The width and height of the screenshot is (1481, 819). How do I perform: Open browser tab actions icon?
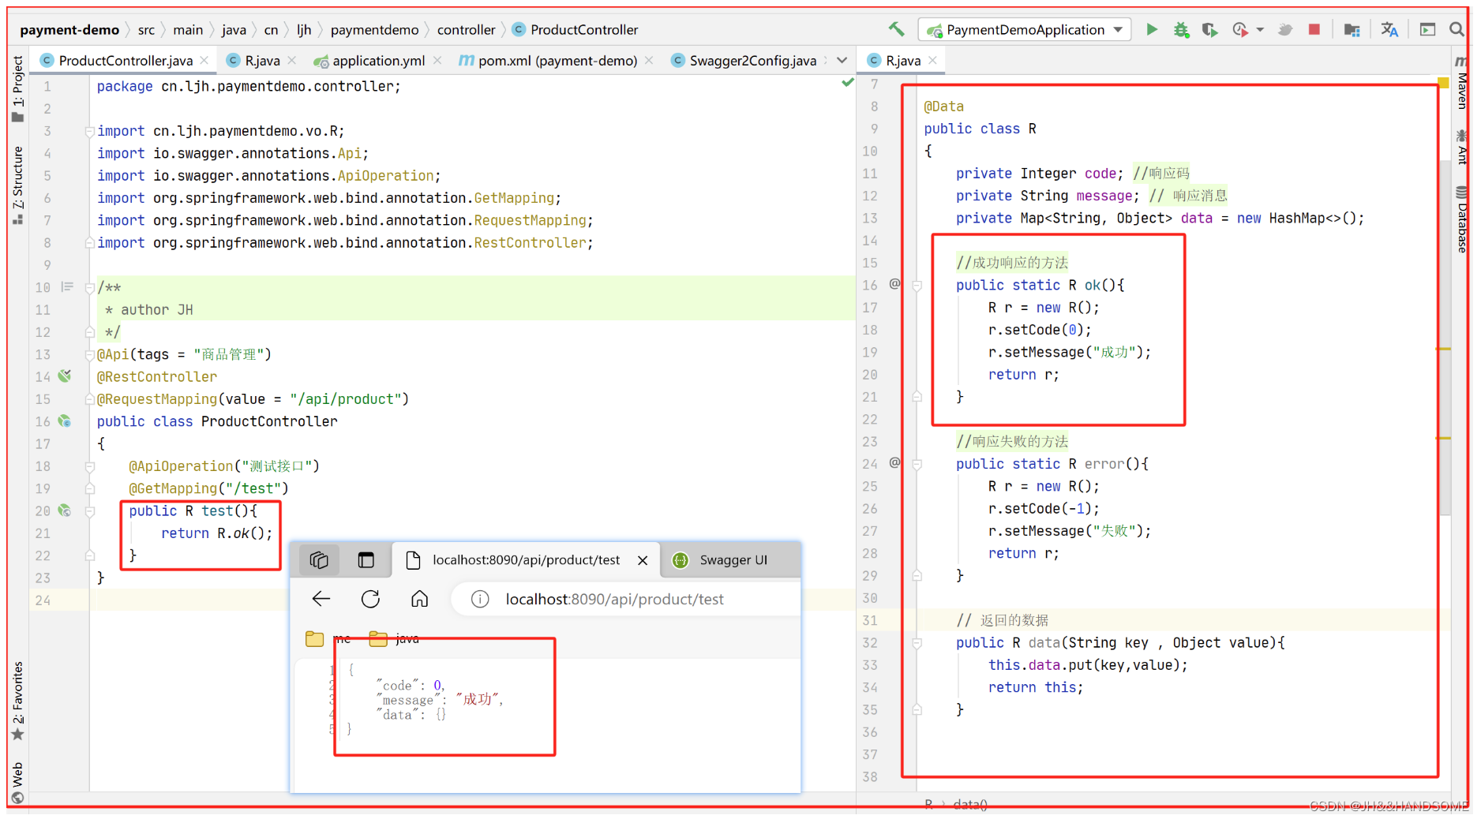pos(319,560)
